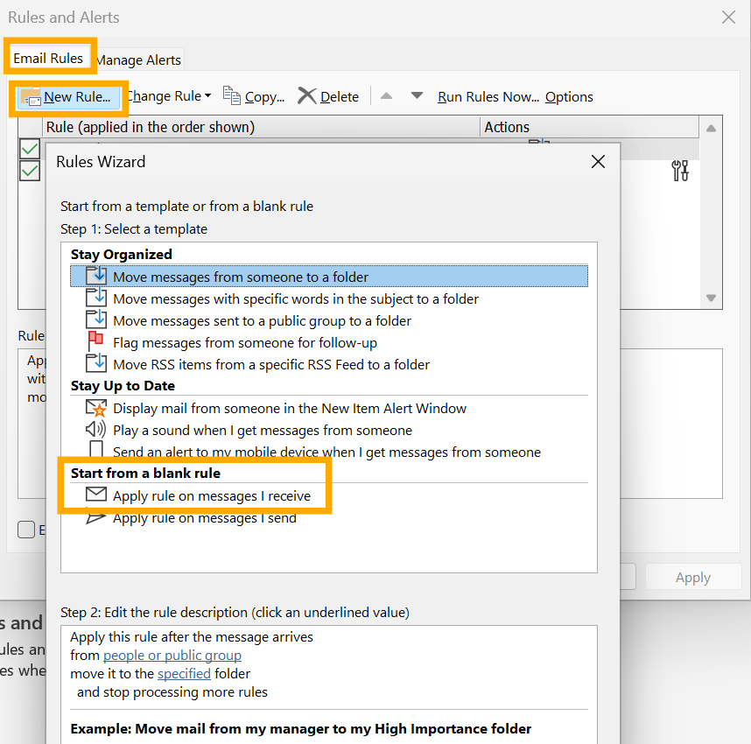
Task: Move rule down with the down arrow
Action: [x=417, y=95]
